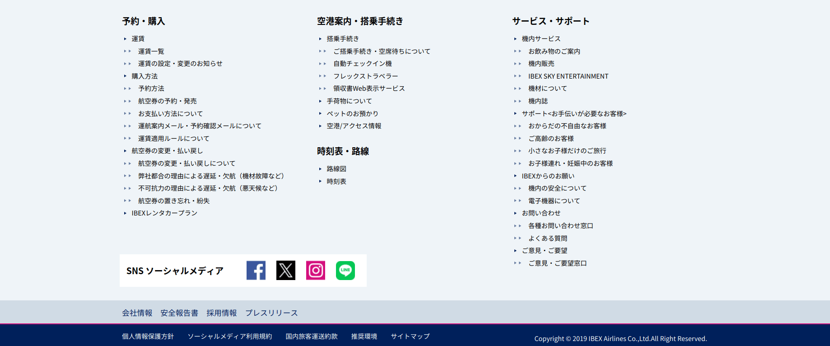The height and width of the screenshot is (346, 830).
Task: Open the Facebook social media icon
Action: tap(256, 271)
